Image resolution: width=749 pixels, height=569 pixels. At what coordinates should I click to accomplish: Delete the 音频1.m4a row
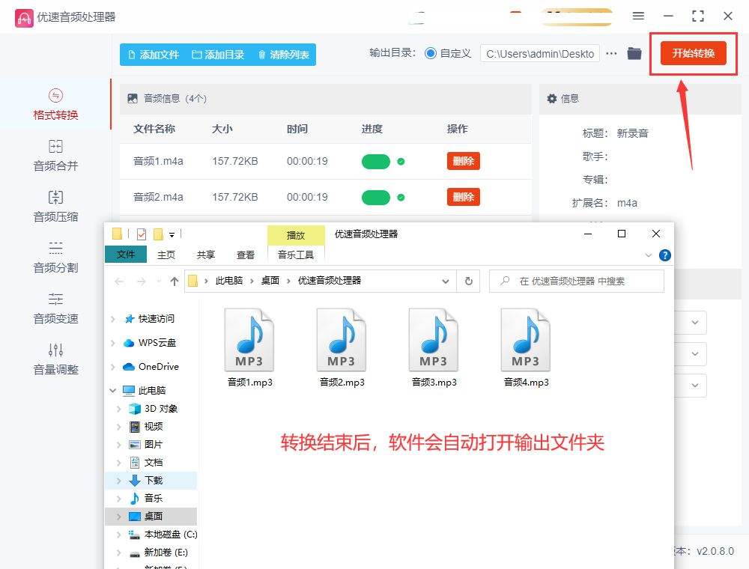point(463,161)
